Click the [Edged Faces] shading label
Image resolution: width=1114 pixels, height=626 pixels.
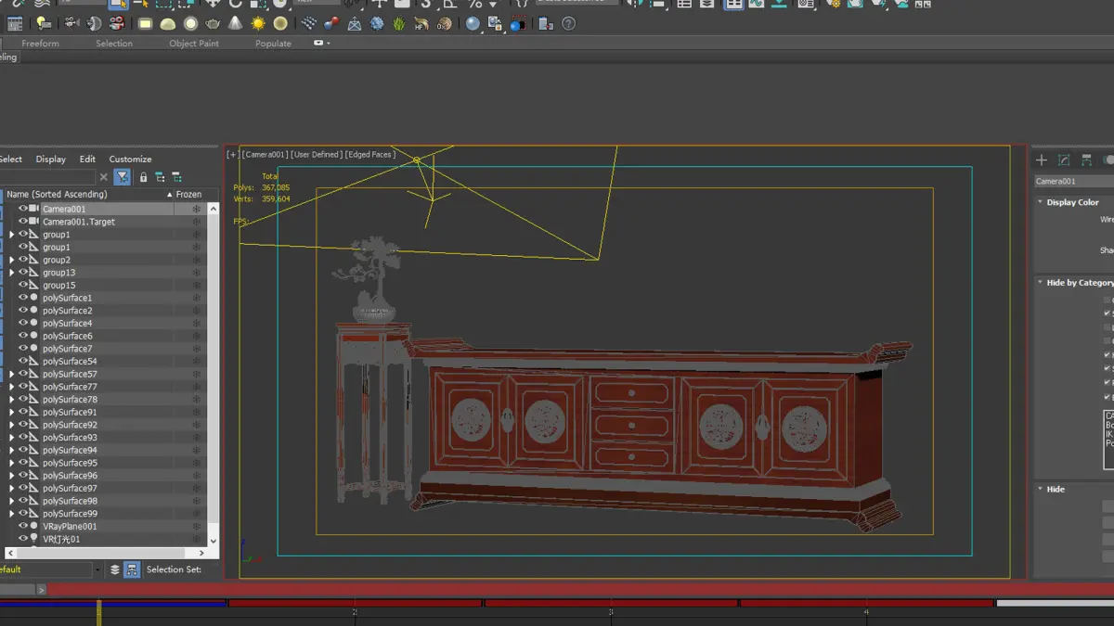[369, 154]
